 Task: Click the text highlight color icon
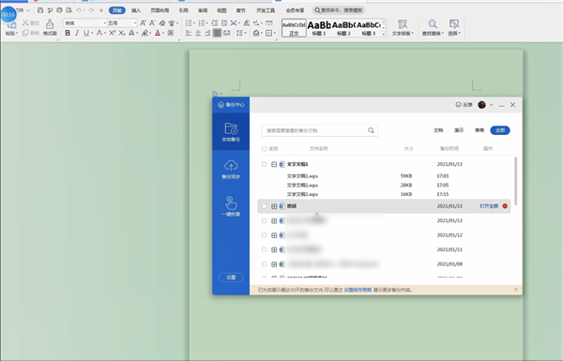pyautogui.click(x=145, y=33)
